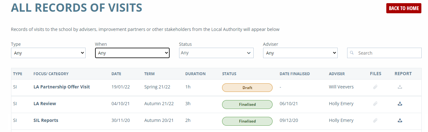Sort by the Date column header
The width and height of the screenshot is (428, 132).
tap(116, 74)
